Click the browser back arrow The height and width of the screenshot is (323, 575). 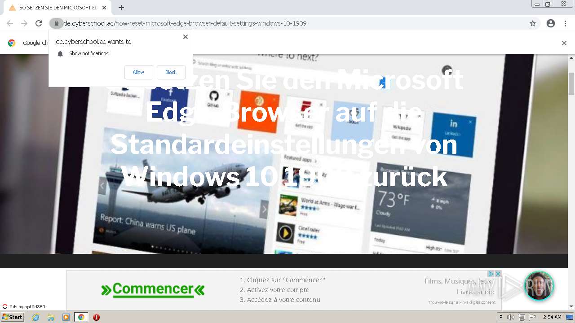tap(10, 23)
